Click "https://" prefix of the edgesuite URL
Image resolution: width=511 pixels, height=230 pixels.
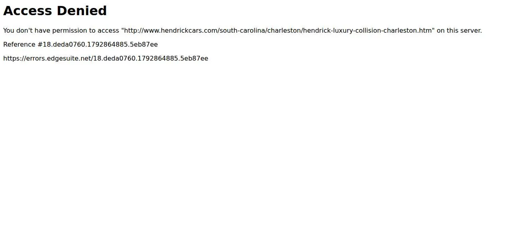pyautogui.click(x=14, y=58)
